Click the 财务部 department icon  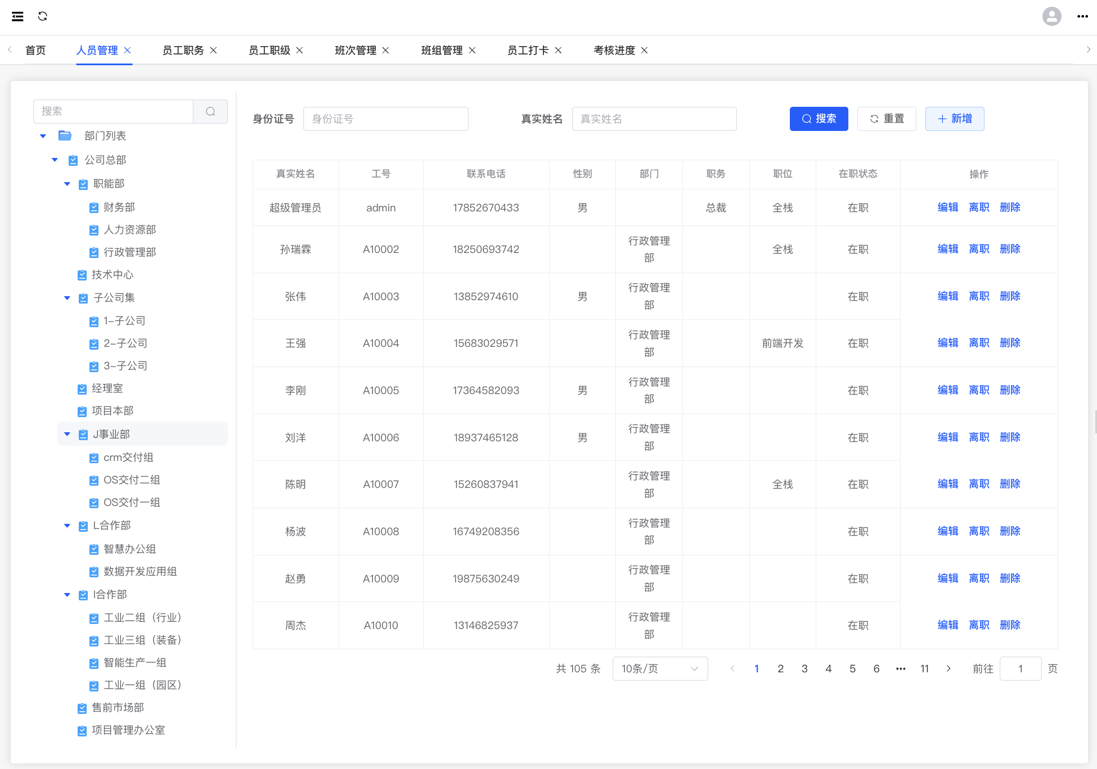(94, 207)
